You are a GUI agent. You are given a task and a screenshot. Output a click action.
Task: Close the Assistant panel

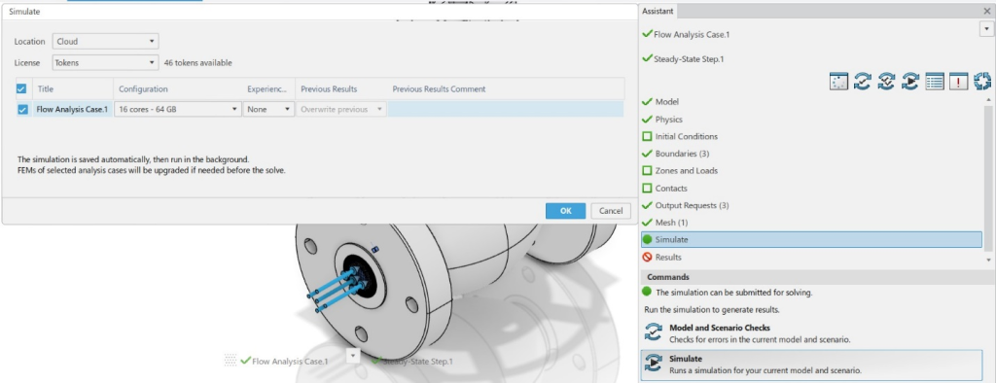pos(986,11)
